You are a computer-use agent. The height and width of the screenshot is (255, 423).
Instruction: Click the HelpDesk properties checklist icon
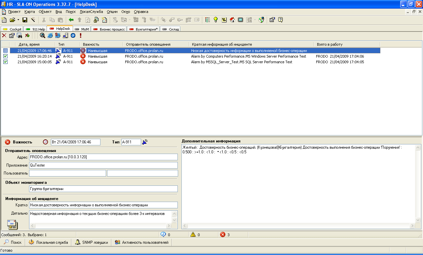[12, 35]
